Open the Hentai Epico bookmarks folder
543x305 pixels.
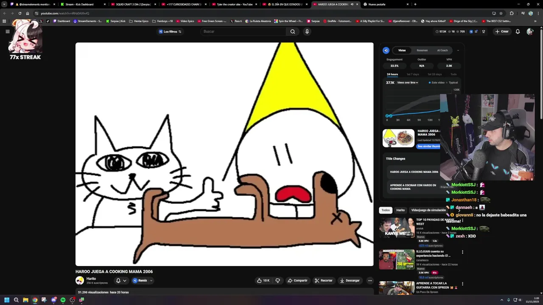[x=139, y=21]
